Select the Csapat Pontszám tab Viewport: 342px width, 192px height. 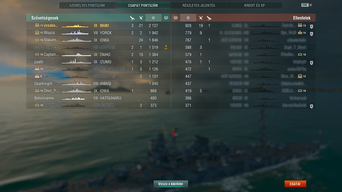143,5
